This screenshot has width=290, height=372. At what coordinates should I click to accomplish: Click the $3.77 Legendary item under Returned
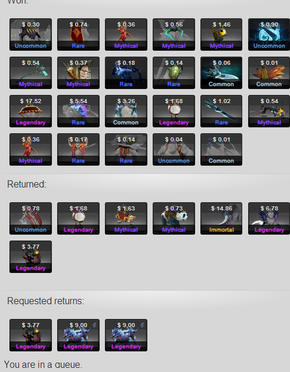31,256
